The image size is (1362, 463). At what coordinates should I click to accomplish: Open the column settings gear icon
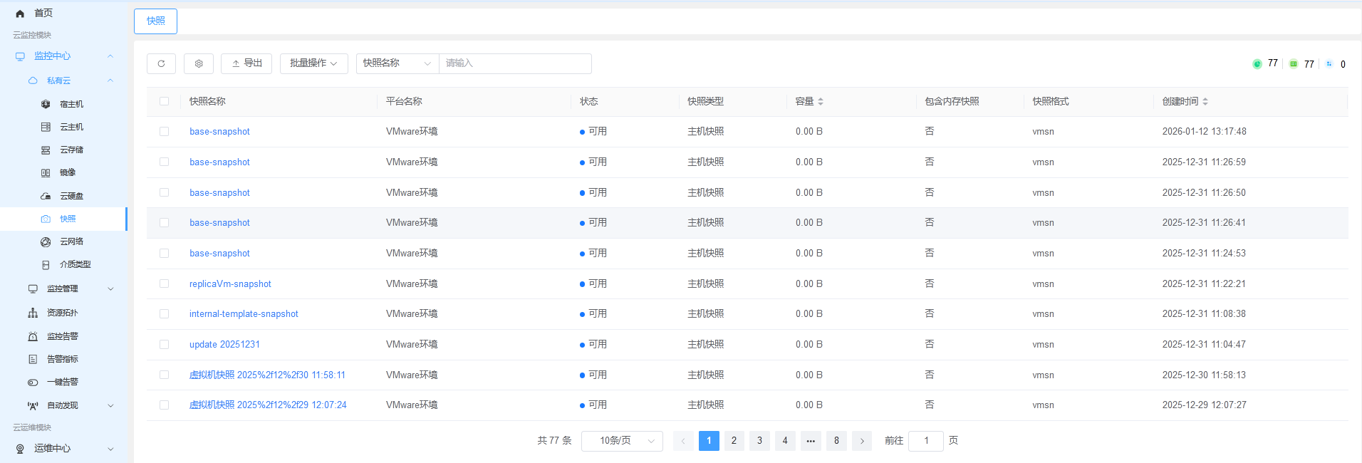[x=199, y=63]
